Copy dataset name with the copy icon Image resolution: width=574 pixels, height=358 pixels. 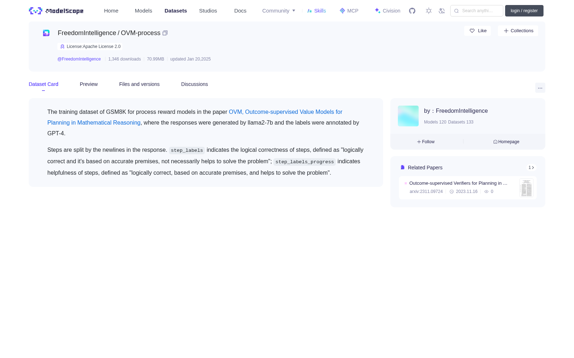click(165, 33)
